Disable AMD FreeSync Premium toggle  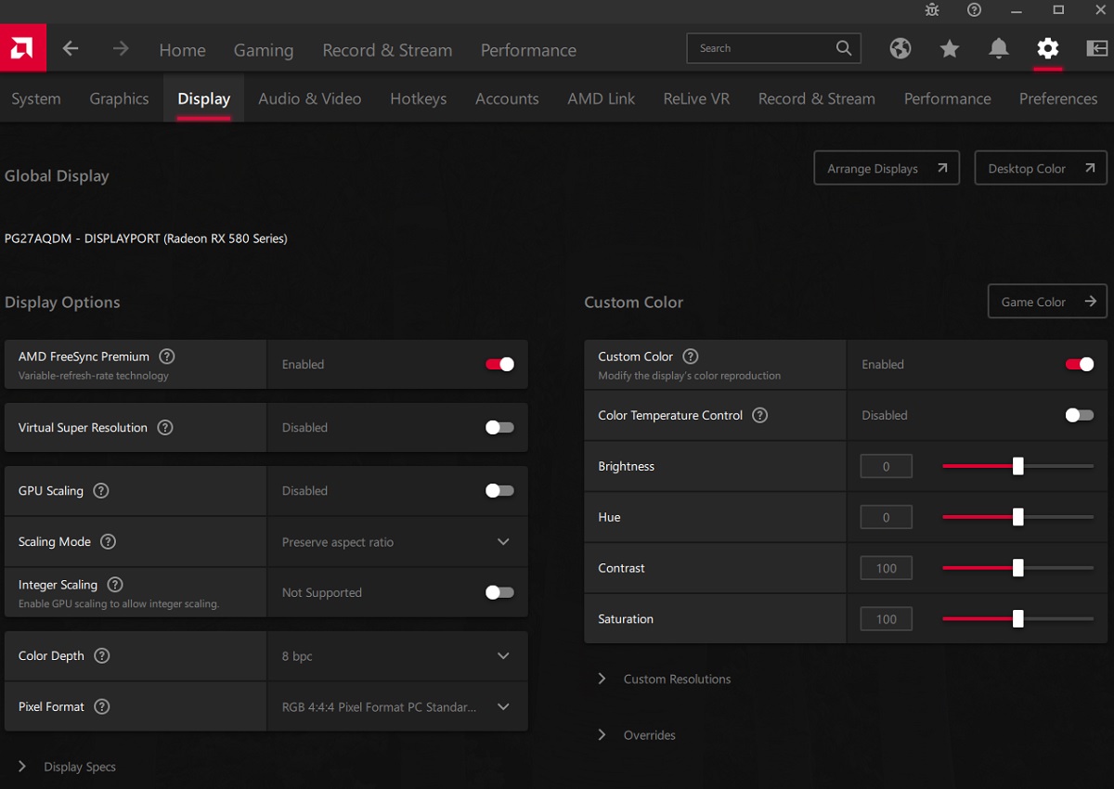499,365
